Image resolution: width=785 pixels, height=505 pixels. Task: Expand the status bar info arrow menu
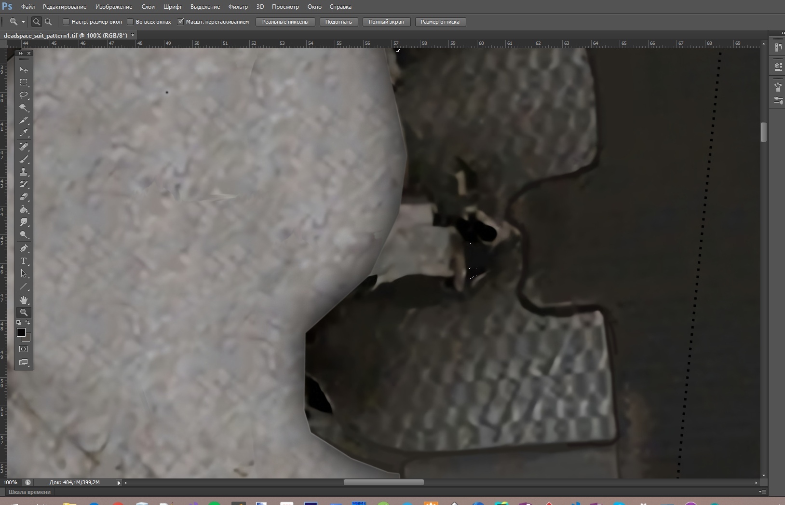click(119, 482)
